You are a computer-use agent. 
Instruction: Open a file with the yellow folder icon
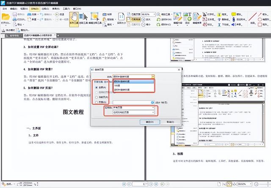[6, 17]
